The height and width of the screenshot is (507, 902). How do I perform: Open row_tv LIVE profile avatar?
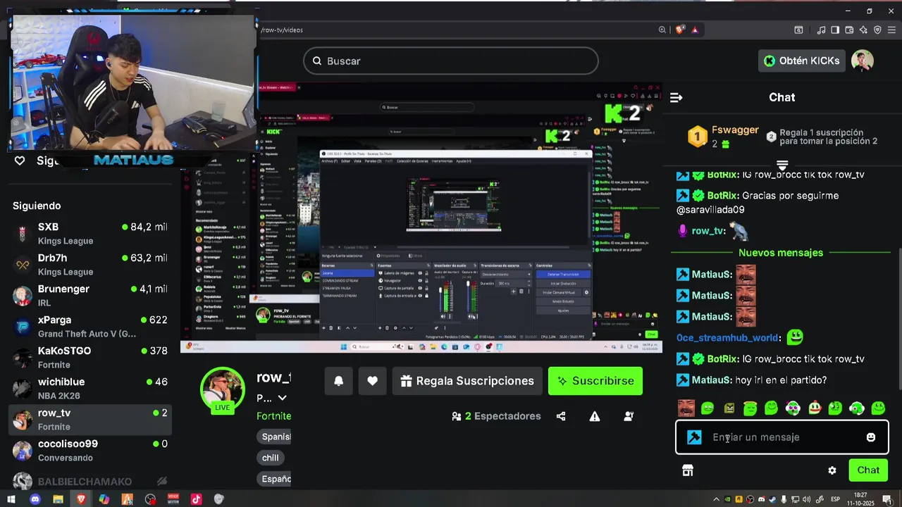tap(223, 389)
